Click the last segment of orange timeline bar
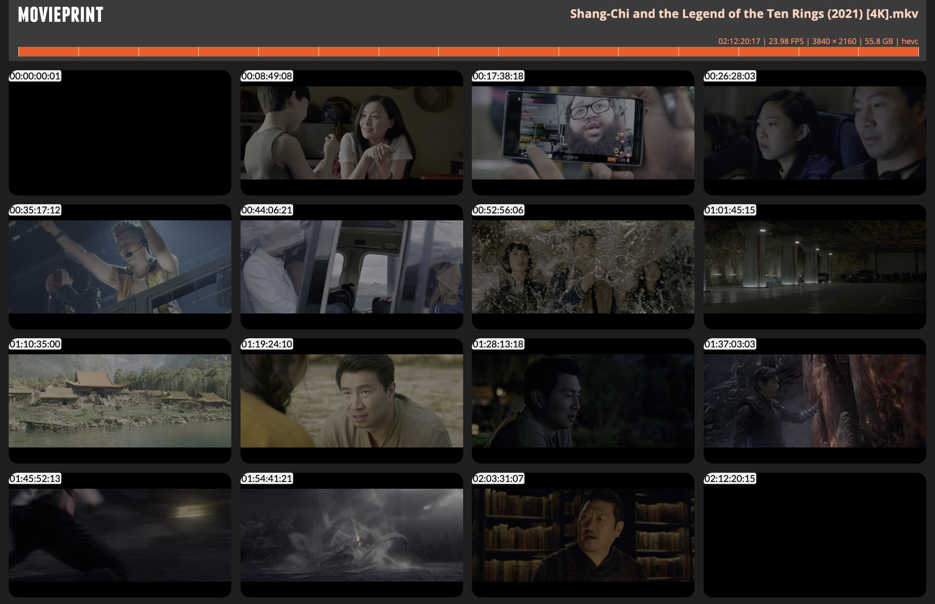The image size is (935, 604). 888,52
